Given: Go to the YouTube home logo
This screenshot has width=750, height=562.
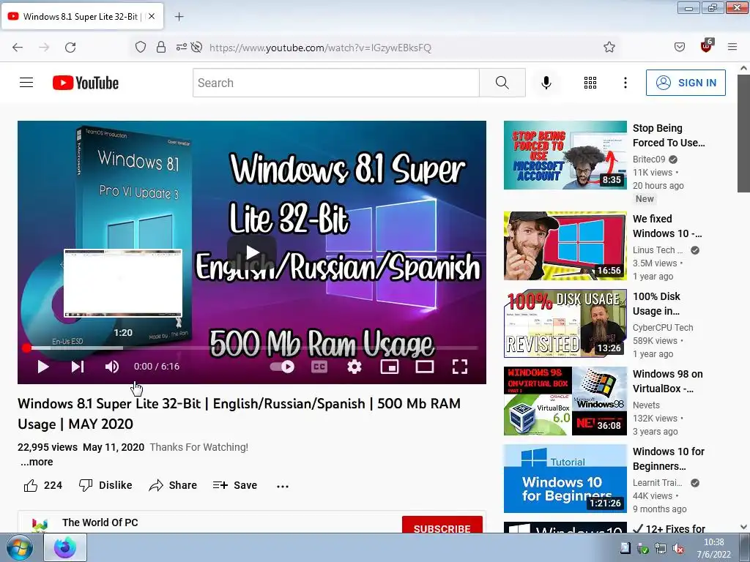Looking at the screenshot, I should coord(86,83).
